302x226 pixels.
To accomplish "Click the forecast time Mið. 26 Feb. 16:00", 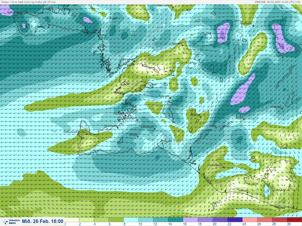I will click(43, 221).
